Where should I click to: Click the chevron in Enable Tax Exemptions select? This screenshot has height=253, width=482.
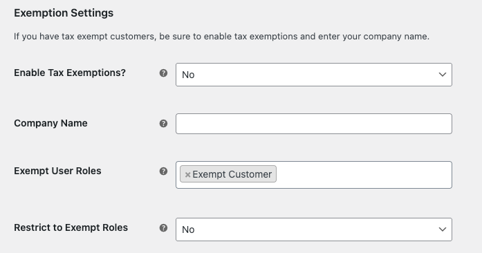[443, 75]
